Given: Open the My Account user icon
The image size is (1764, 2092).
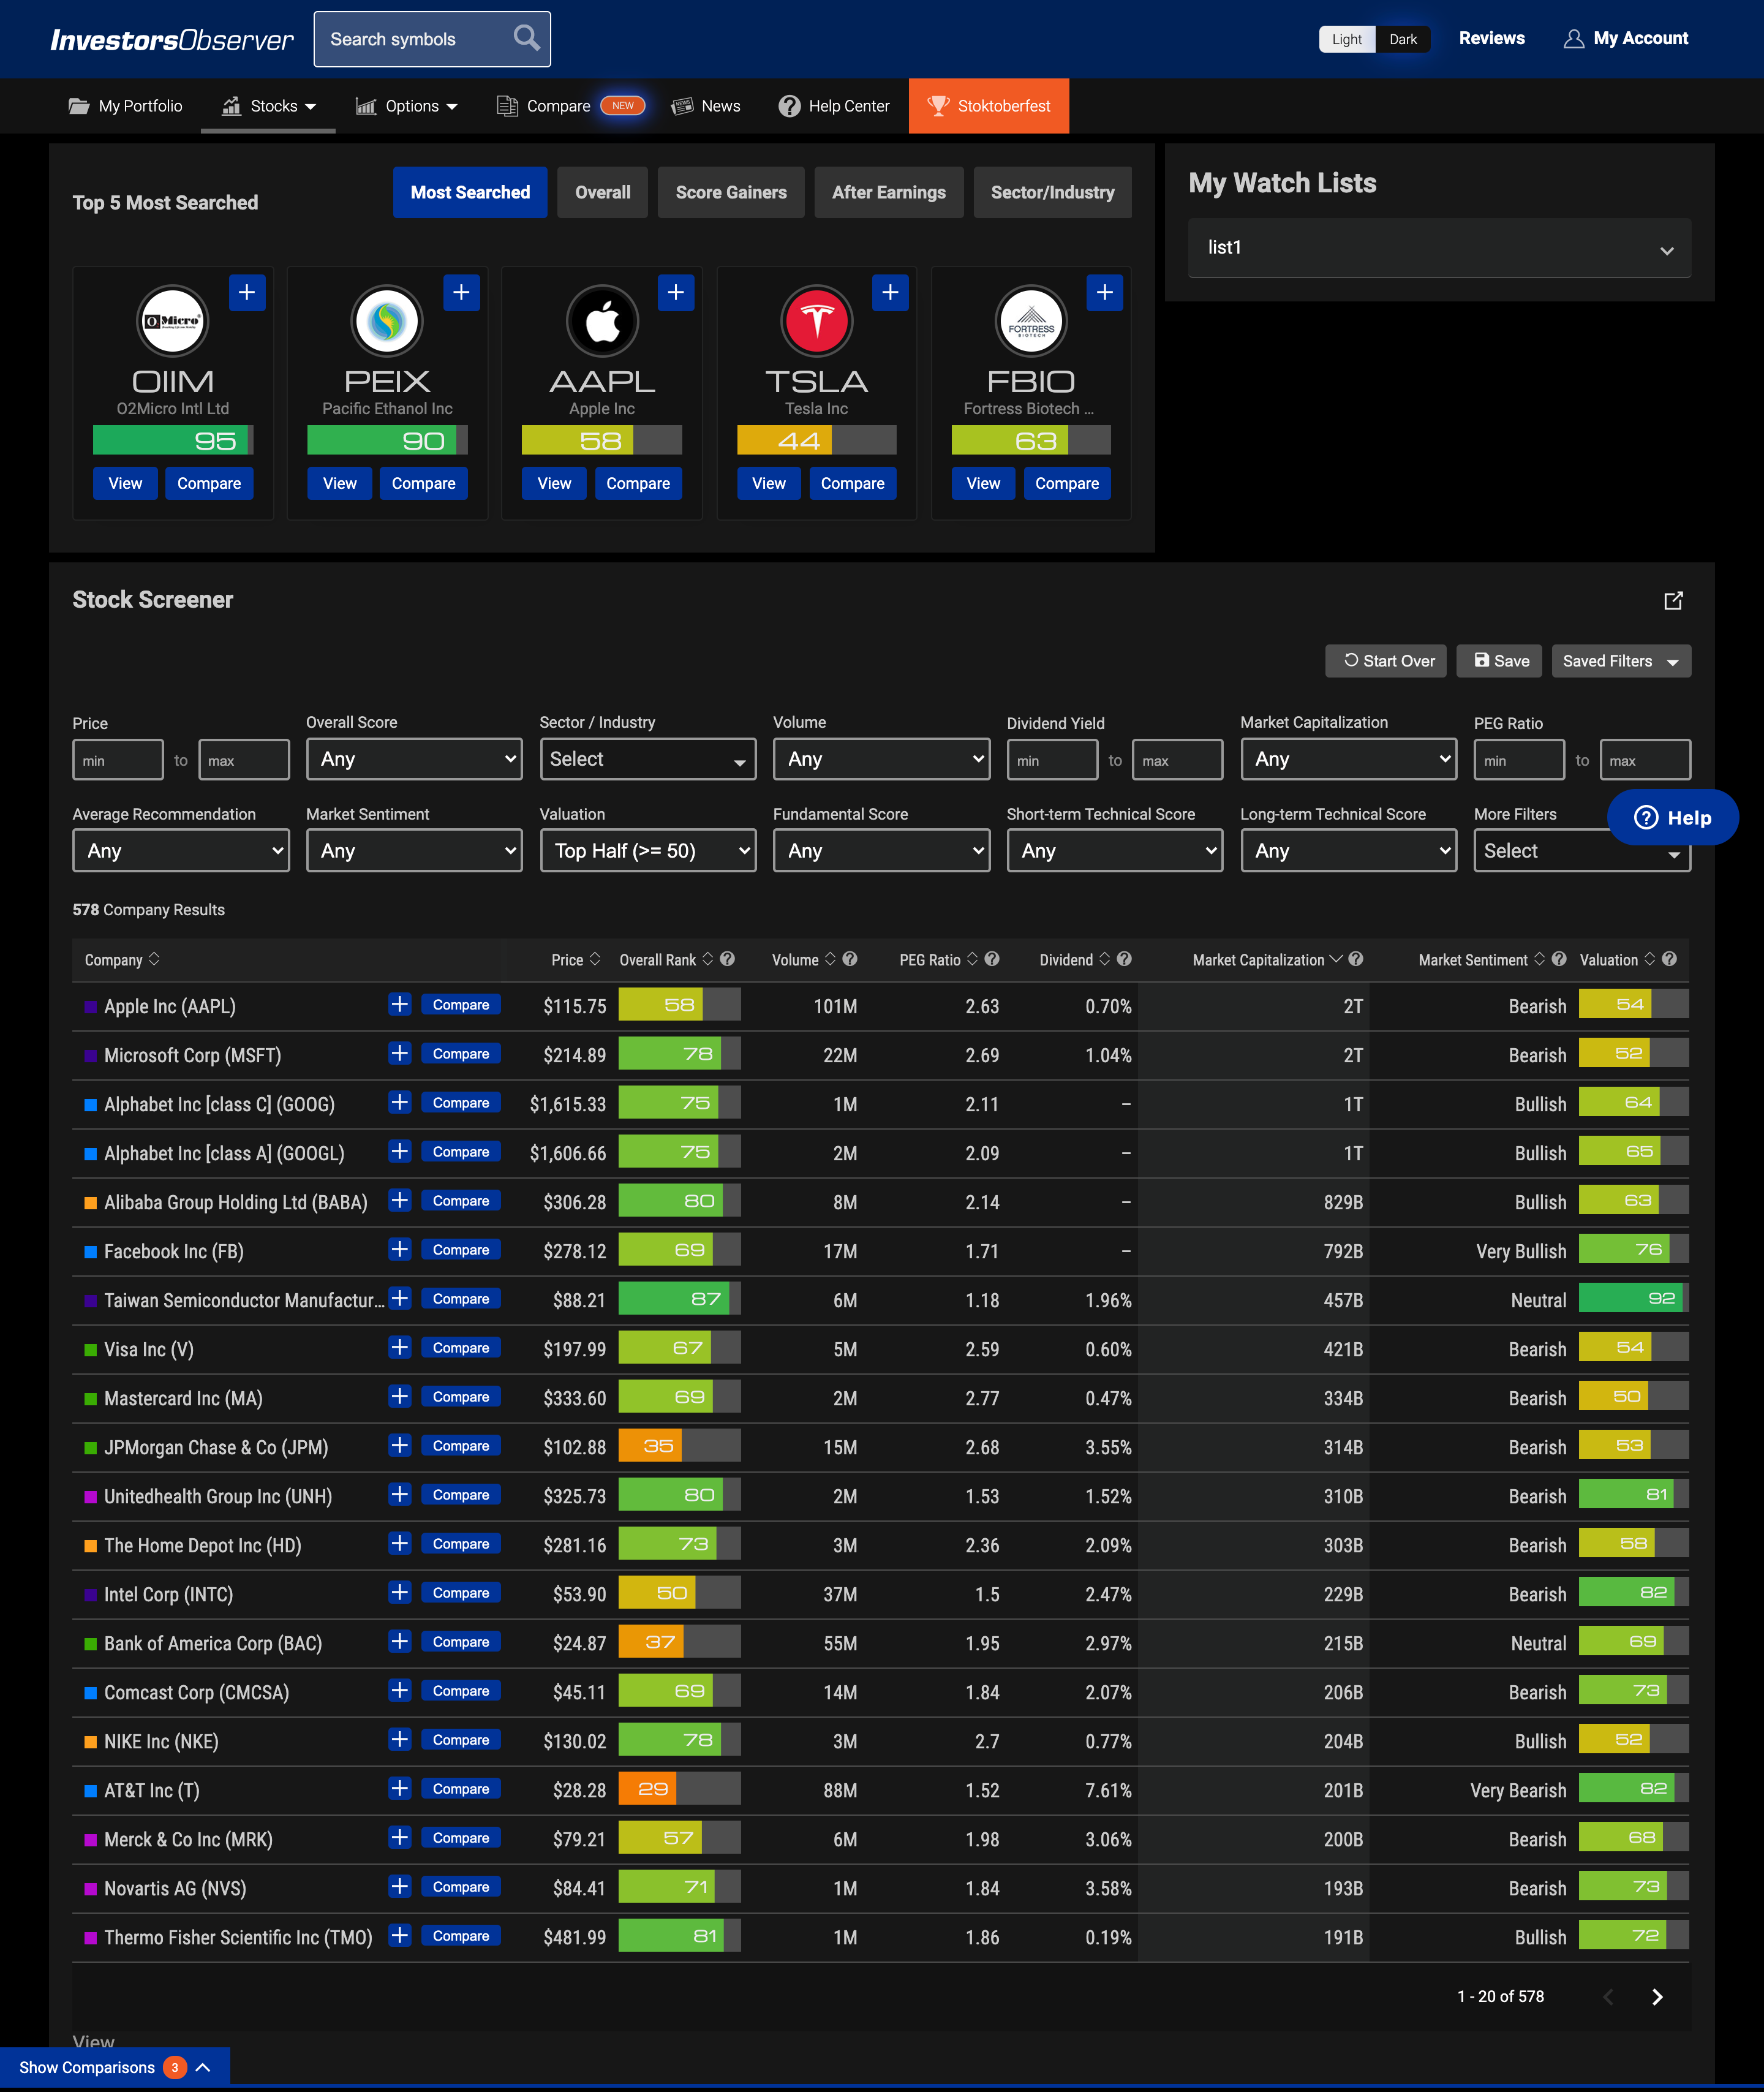Looking at the screenshot, I should tap(1573, 39).
